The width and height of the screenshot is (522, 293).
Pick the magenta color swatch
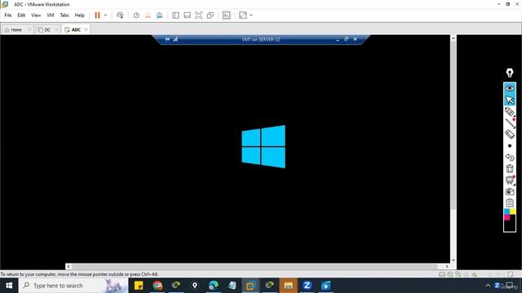point(507,217)
